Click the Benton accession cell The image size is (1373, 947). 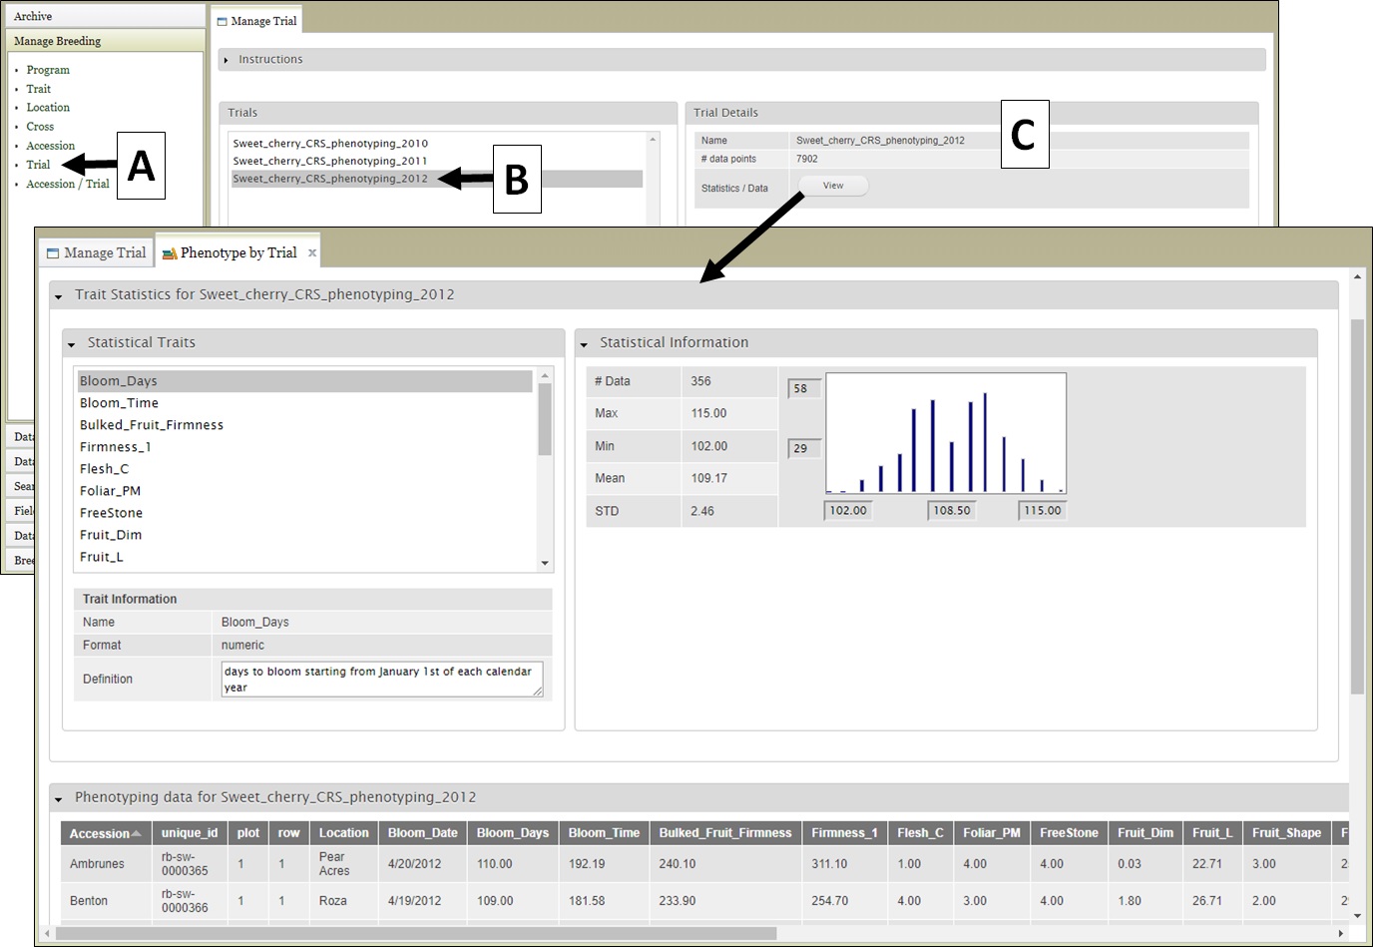(107, 901)
